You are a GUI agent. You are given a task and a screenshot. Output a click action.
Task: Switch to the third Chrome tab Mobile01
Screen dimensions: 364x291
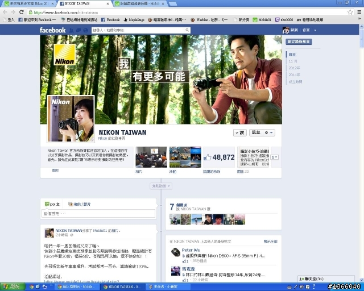(140, 3)
